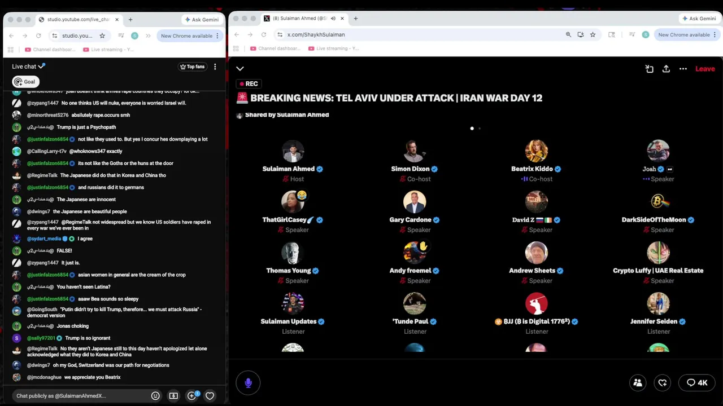
Task: Go back in the X window
Action: coord(237,34)
